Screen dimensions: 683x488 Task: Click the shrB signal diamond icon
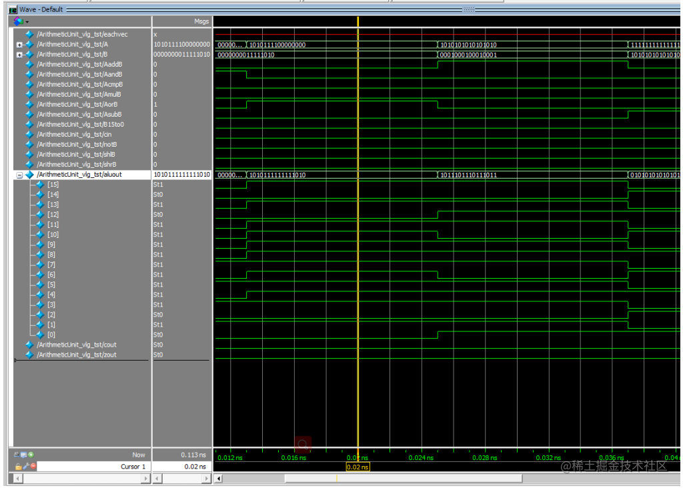(29, 165)
